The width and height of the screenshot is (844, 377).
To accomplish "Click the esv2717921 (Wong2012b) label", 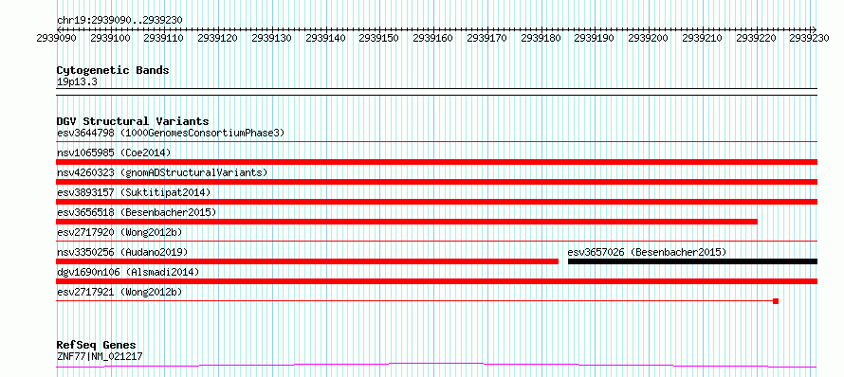I will click(x=119, y=292).
